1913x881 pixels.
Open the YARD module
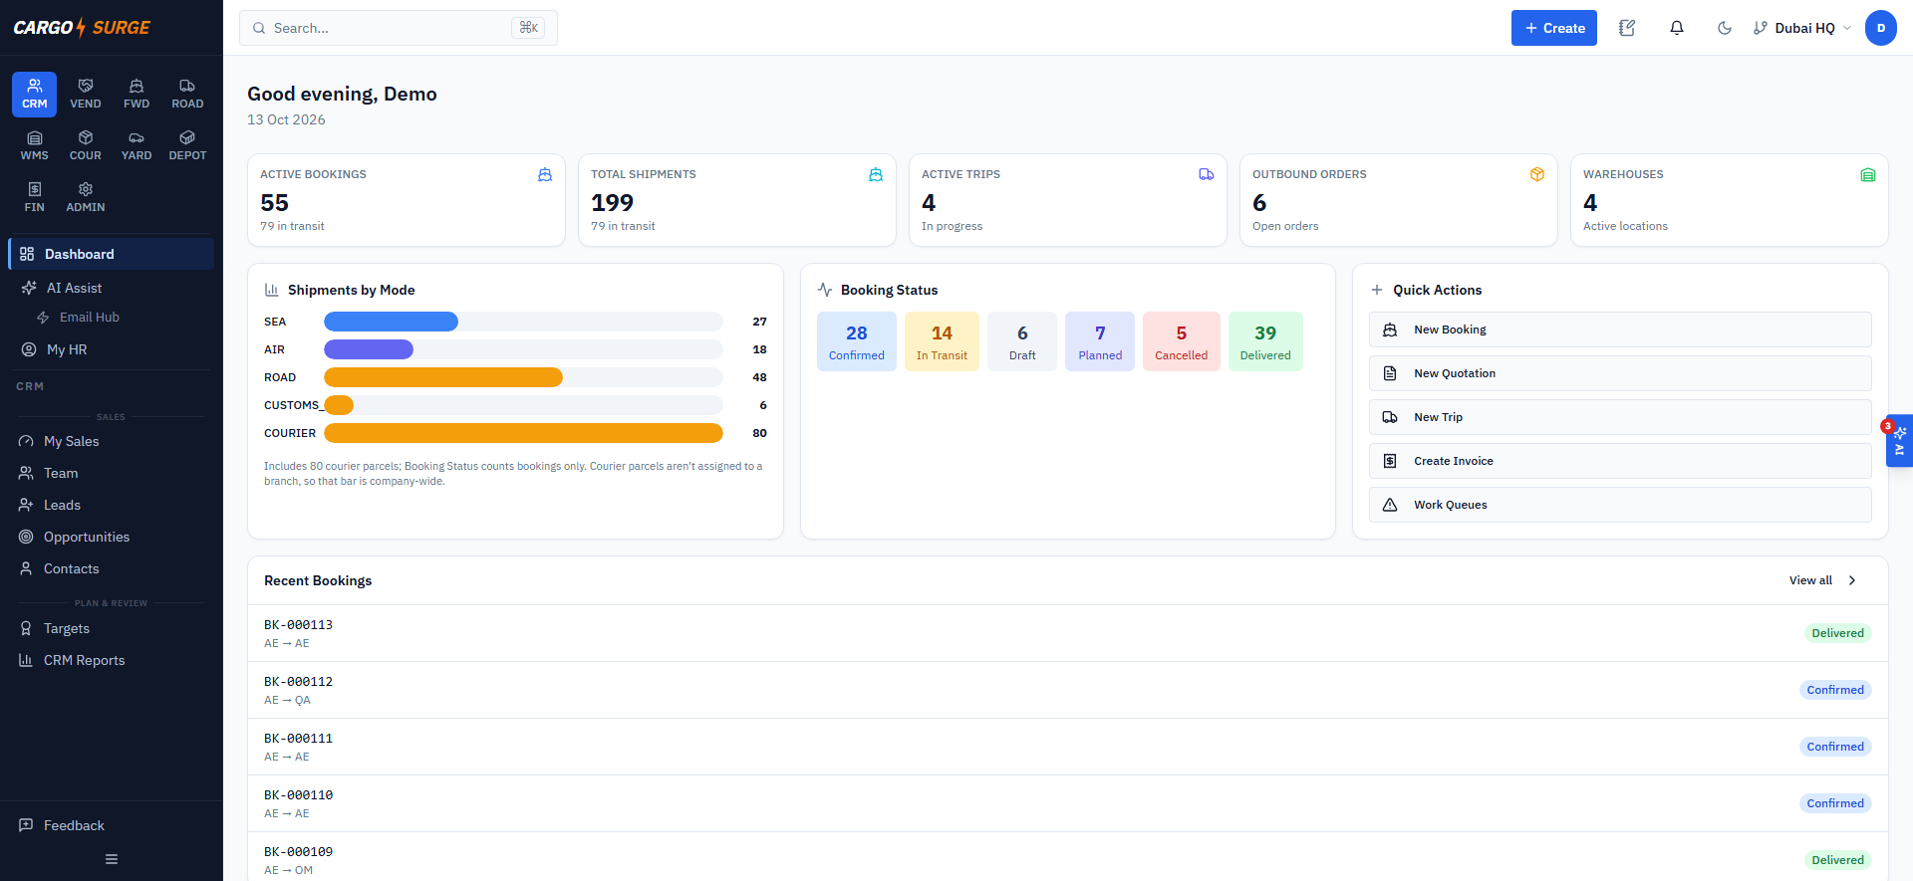(x=137, y=146)
